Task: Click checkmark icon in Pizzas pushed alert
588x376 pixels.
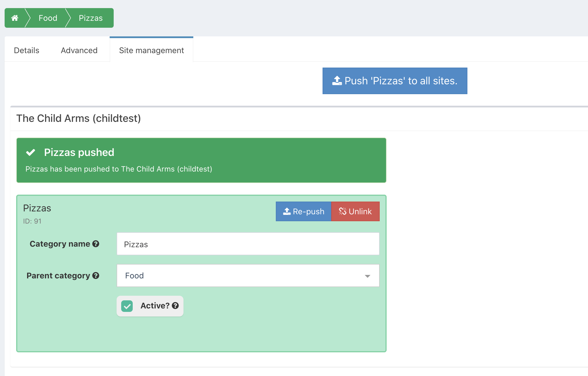Action: click(31, 152)
